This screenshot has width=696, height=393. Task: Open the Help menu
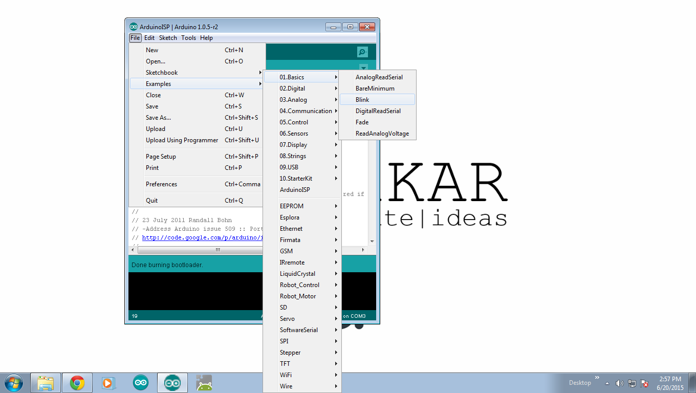tap(206, 38)
